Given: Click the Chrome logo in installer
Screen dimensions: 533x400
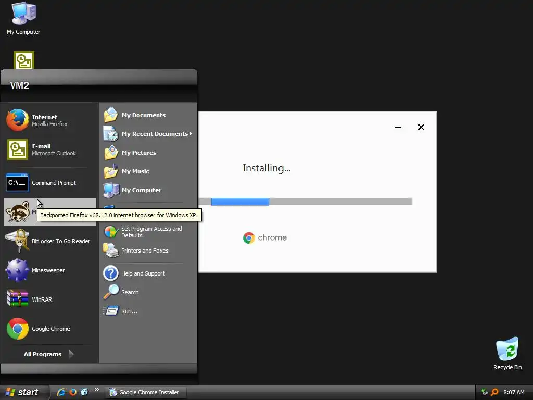Looking at the screenshot, I should coord(249,238).
